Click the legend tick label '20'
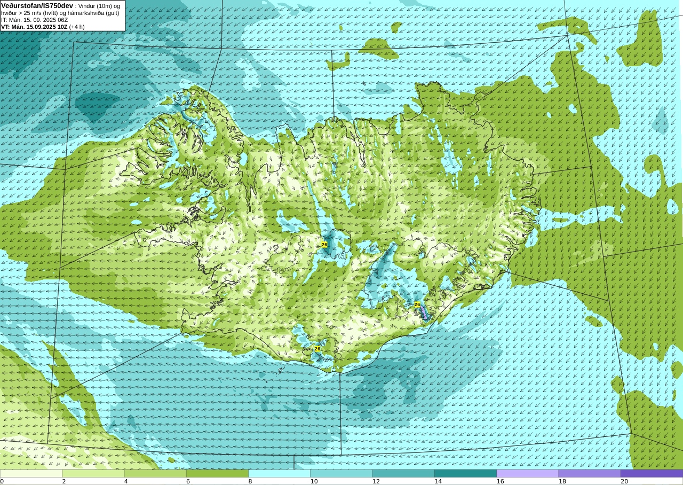 [624, 481]
